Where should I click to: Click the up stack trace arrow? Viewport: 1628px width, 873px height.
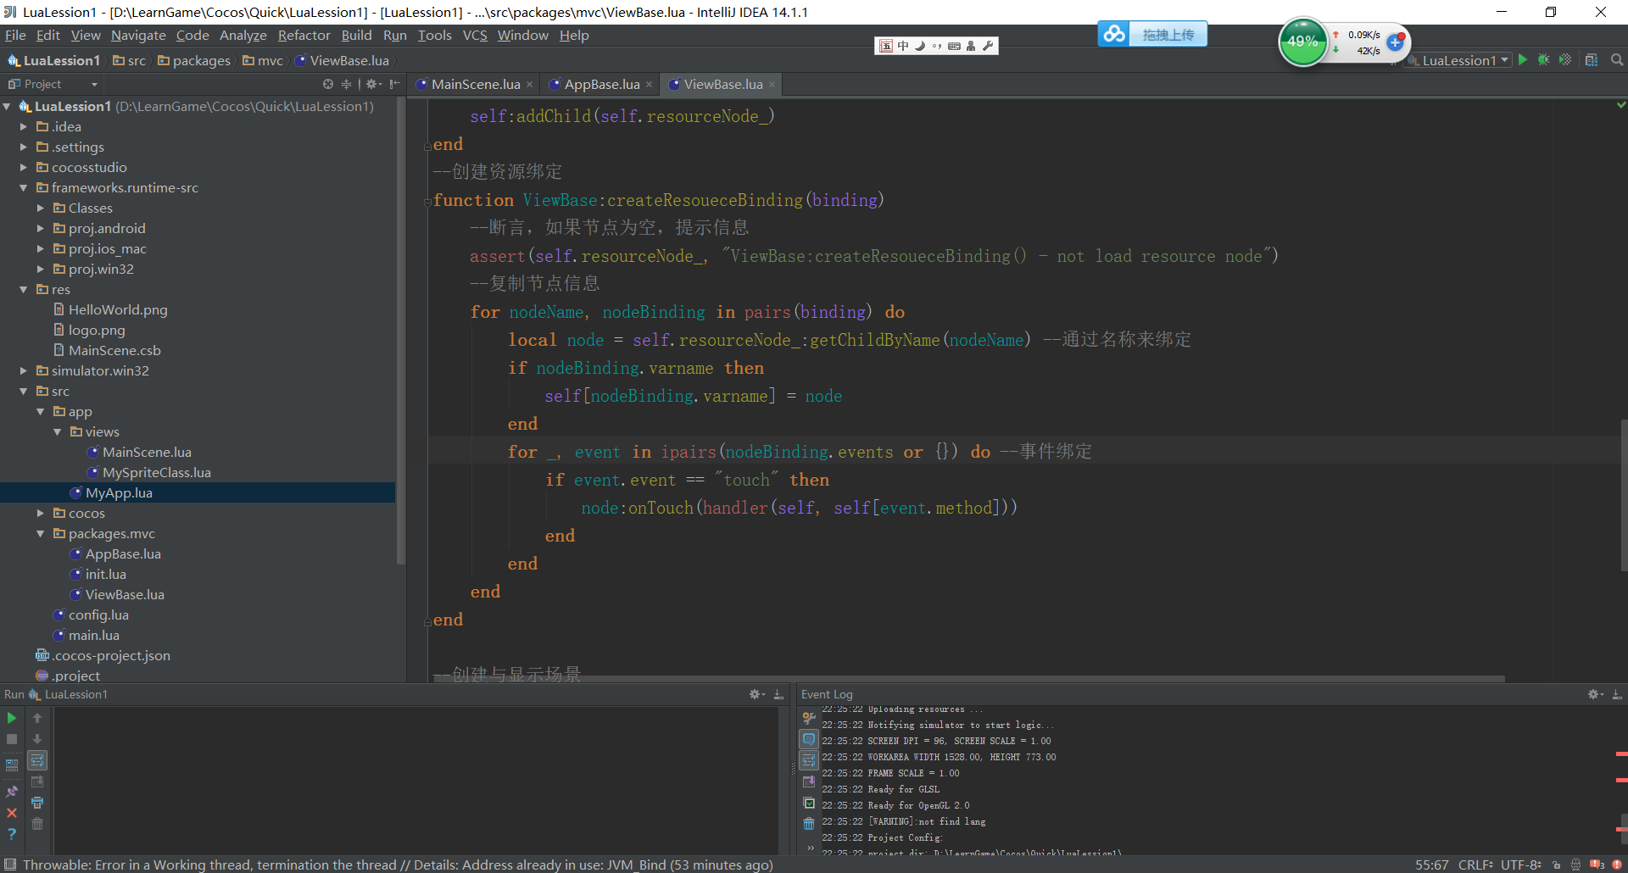37,718
